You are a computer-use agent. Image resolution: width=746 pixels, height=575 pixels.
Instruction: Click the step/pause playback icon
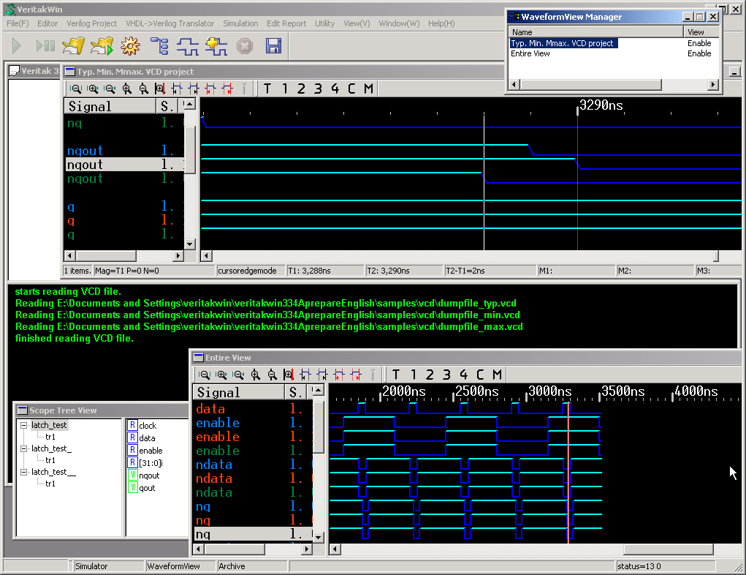pos(45,46)
